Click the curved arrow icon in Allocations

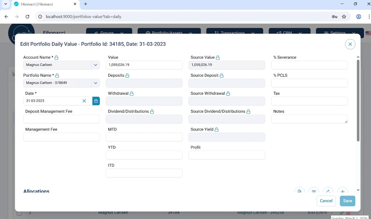(x=328, y=191)
